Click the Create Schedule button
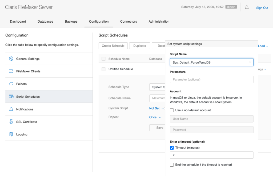The width and height of the screenshot is (273, 185). tap(113, 46)
